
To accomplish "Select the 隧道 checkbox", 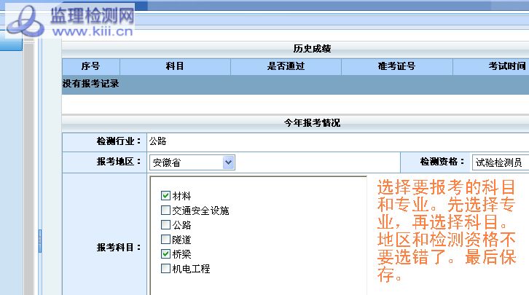I will click(x=165, y=240).
